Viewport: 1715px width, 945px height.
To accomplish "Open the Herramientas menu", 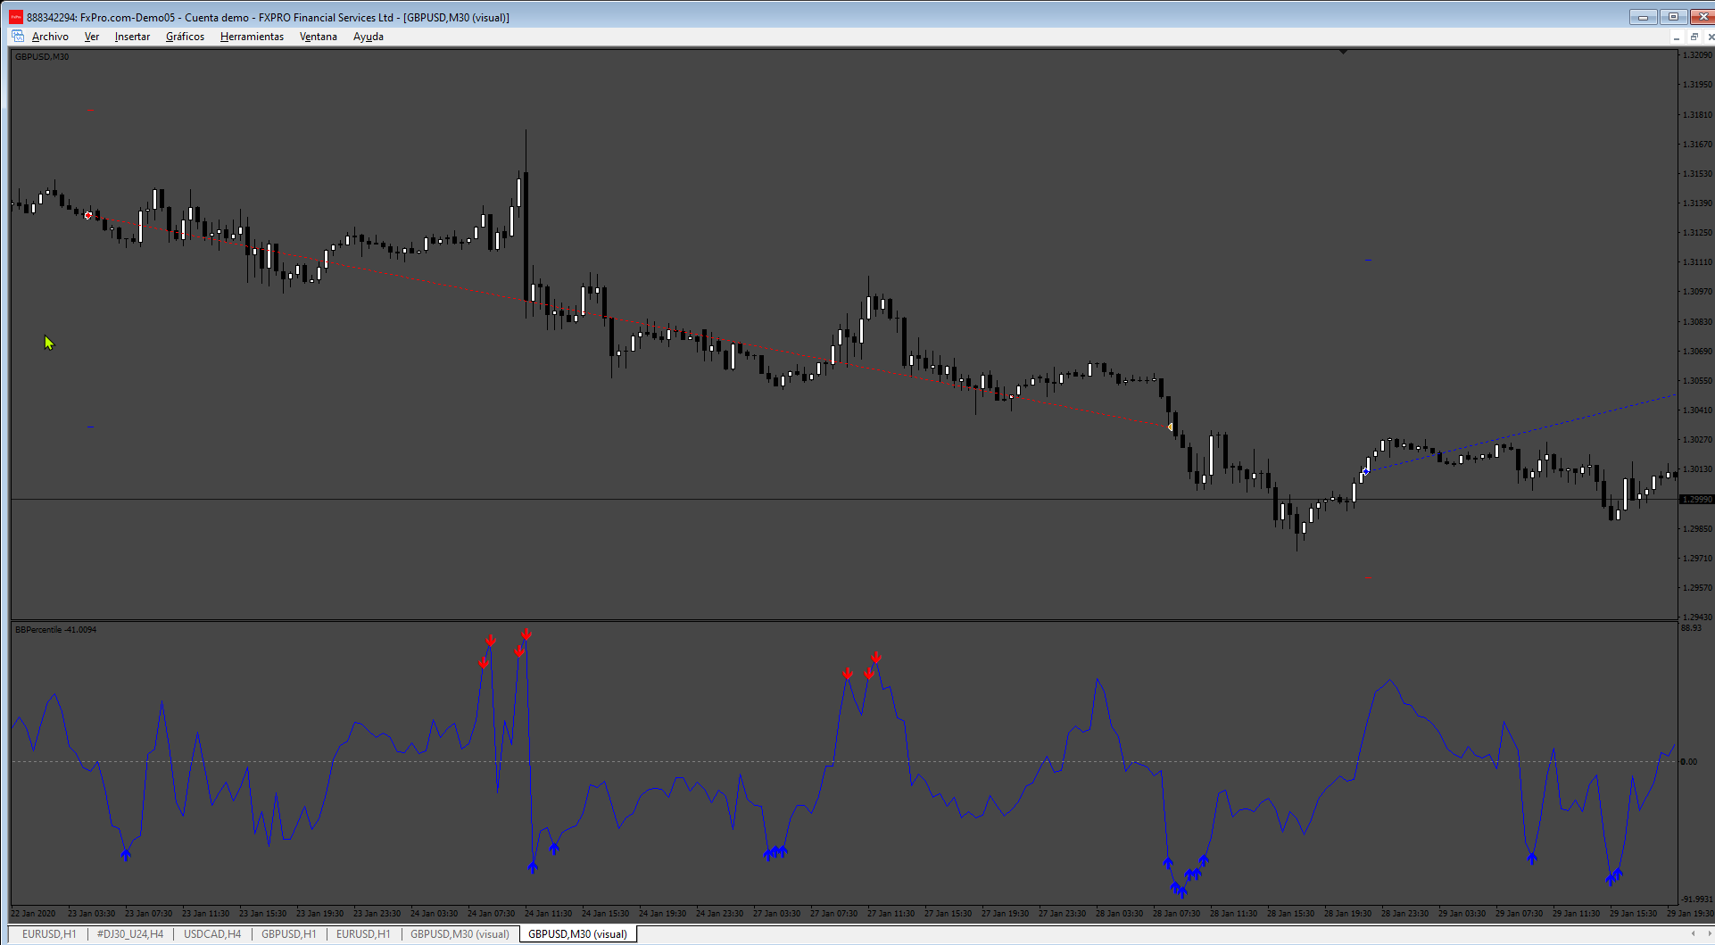I will tap(252, 37).
